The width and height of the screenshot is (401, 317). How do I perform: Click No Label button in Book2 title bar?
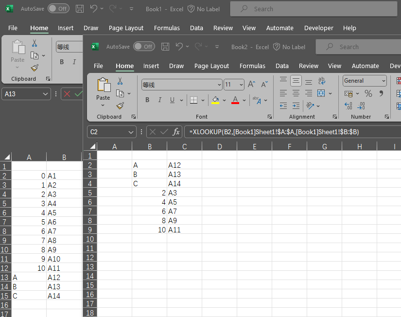(x=289, y=47)
